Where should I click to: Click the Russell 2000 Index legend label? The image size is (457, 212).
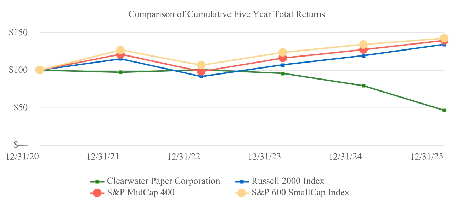pyautogui.click(x=288, y=182)
